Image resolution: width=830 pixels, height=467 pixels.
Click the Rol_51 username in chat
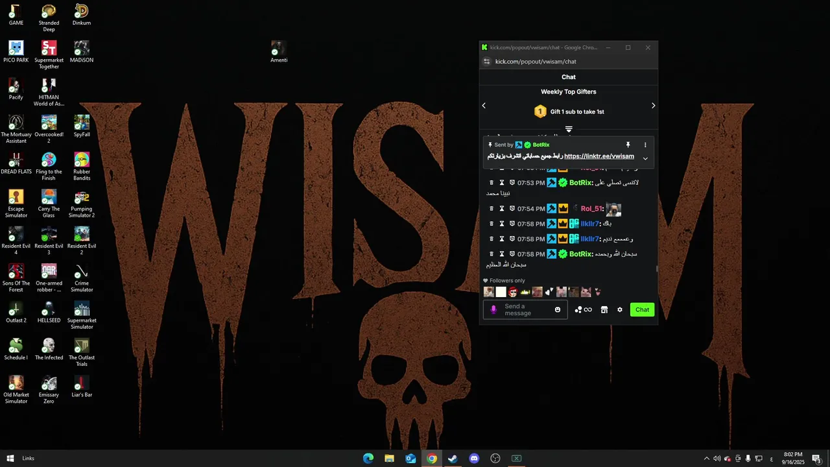click(x=591, y=209)
